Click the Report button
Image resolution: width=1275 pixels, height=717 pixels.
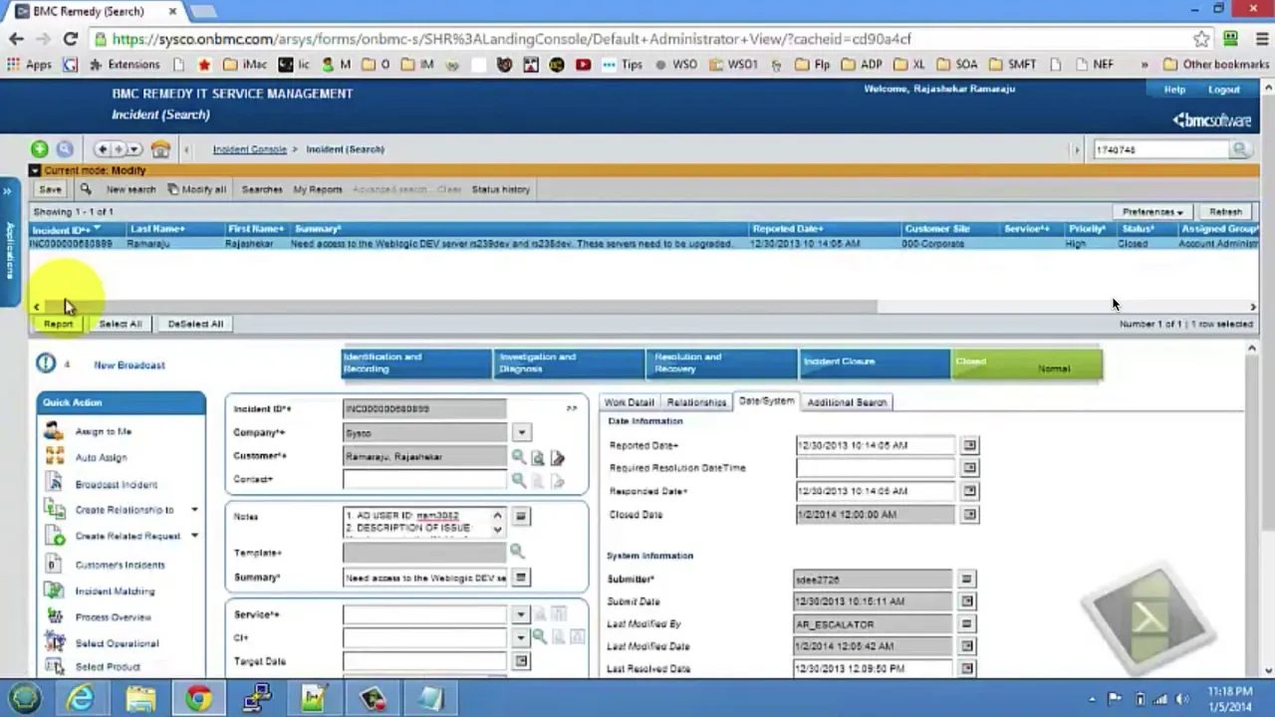tap(58, 324)
